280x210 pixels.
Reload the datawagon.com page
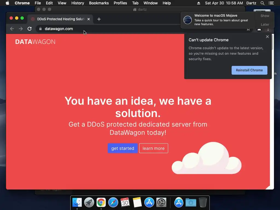click(30, 29)
